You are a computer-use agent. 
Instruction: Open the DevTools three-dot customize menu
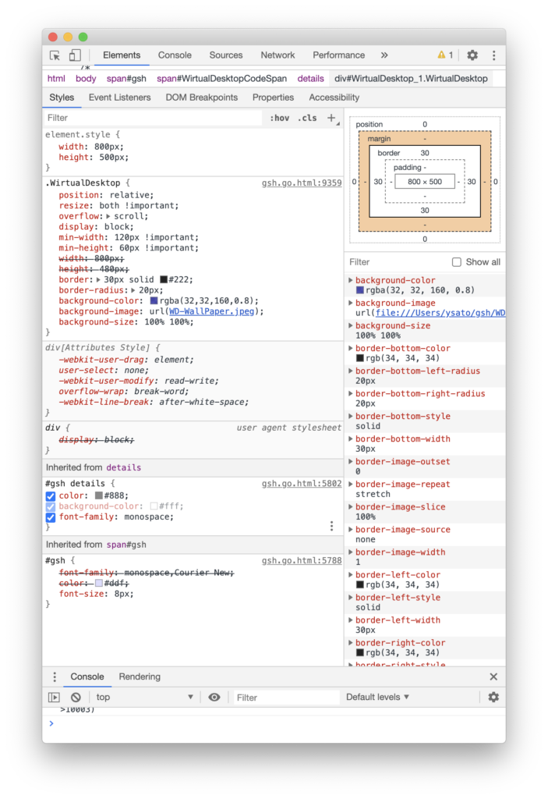pyautogui.click(x=493, y=55)
